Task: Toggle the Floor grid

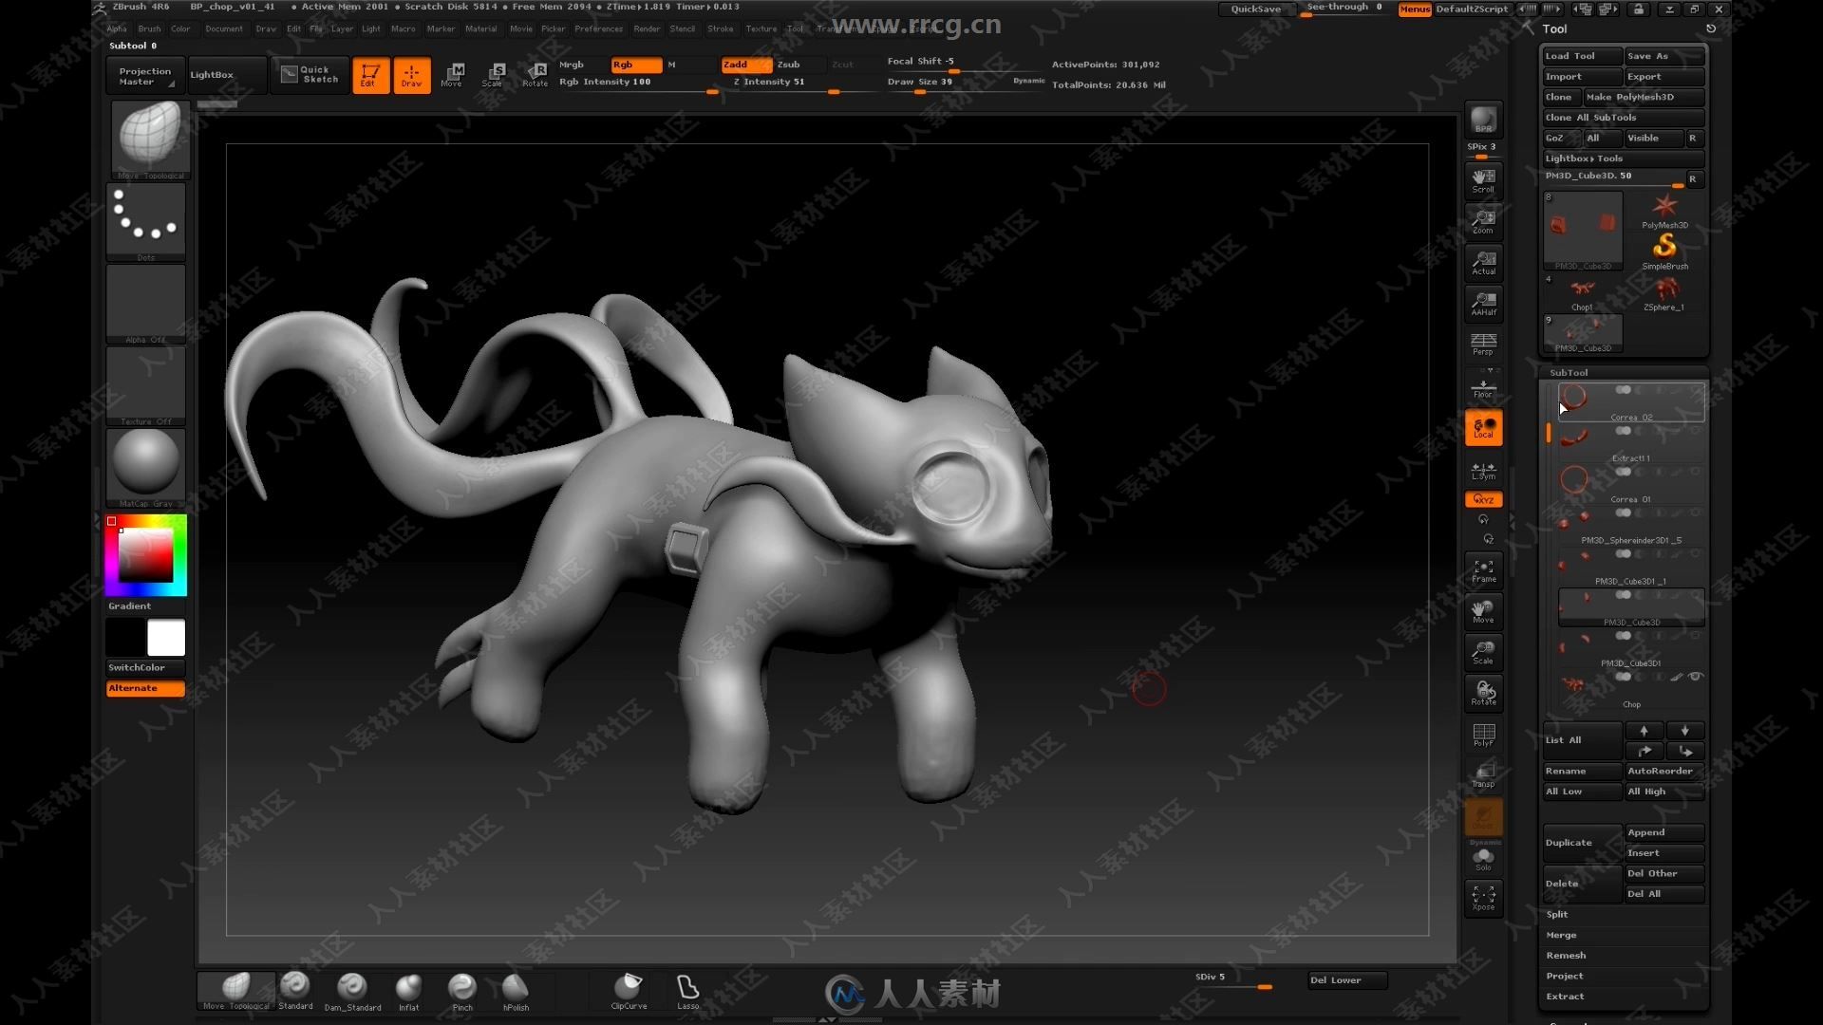Action: coord(1483,387)
